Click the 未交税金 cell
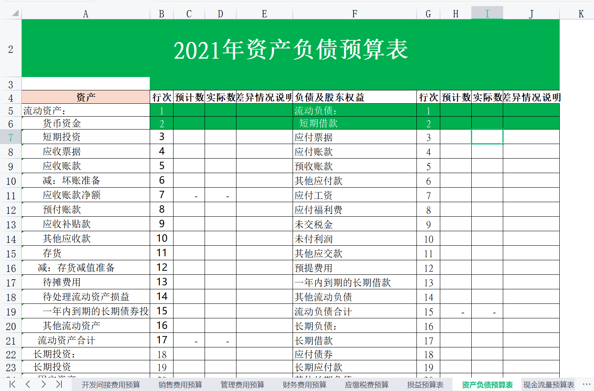The width and height of the screenshot is (594, 391). tap(355, 224)
